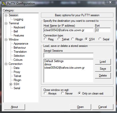Select SSH connection type
117x113 pixels.
coord(90,39)
